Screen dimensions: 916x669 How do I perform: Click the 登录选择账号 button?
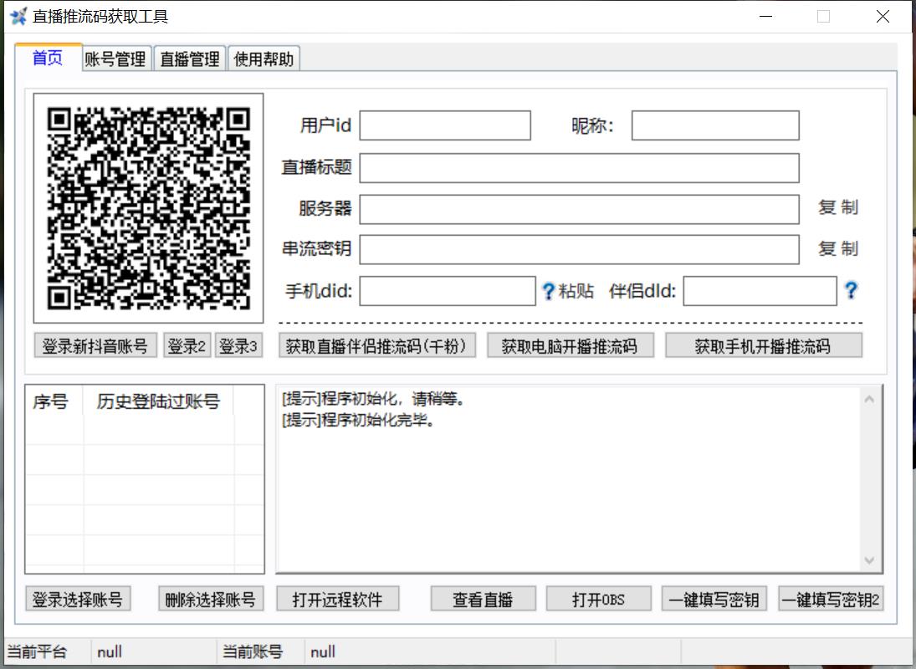pyautogui.click(x=78, y=599)
